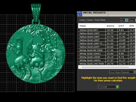The height and width of the screenshot is (102, 136).
Task: Select the White Gold:9K PdW row
Action: tap(107, 50)
